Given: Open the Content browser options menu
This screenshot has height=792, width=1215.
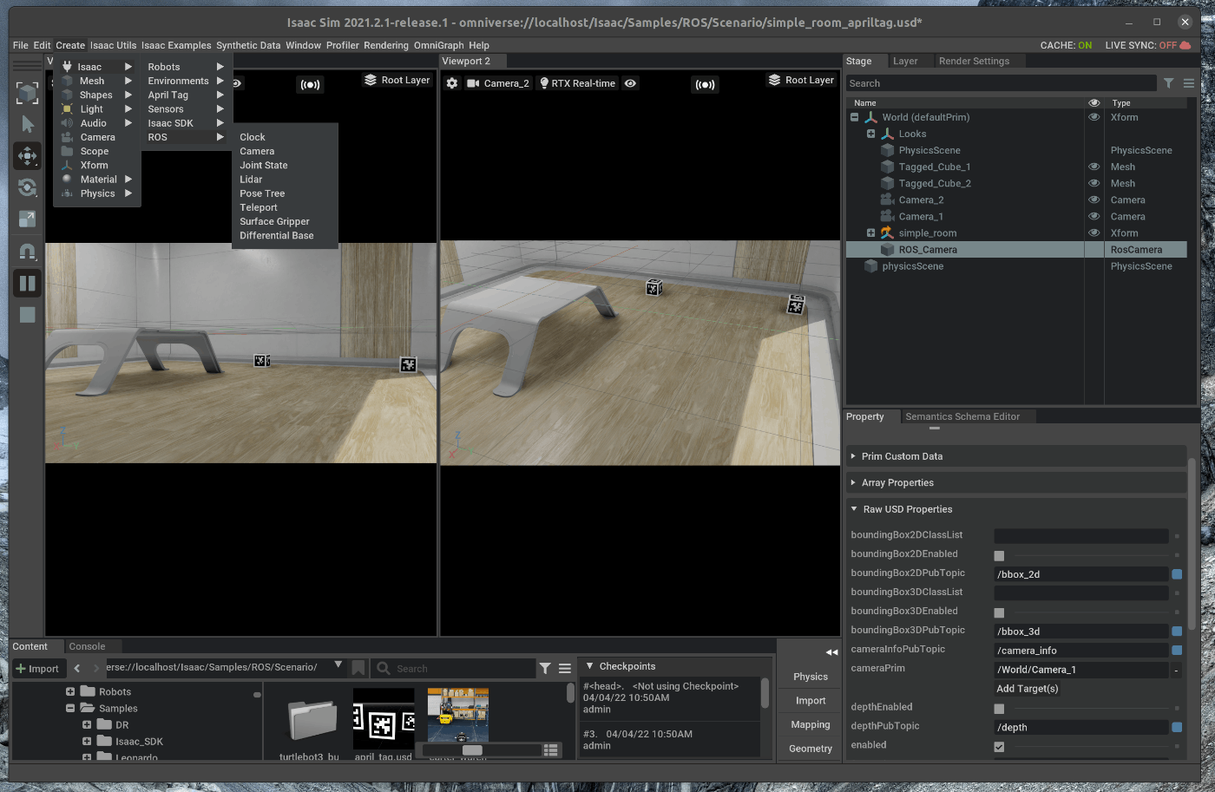Looking at the screenshot, I should coord(565,668).
